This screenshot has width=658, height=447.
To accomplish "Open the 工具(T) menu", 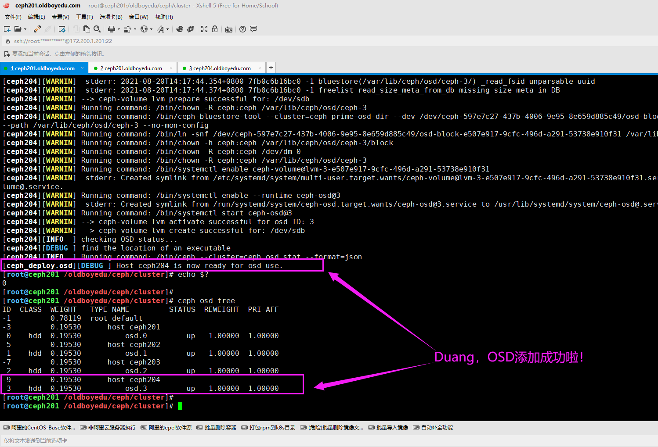I will pyautogui.click(x=84, y=17).
